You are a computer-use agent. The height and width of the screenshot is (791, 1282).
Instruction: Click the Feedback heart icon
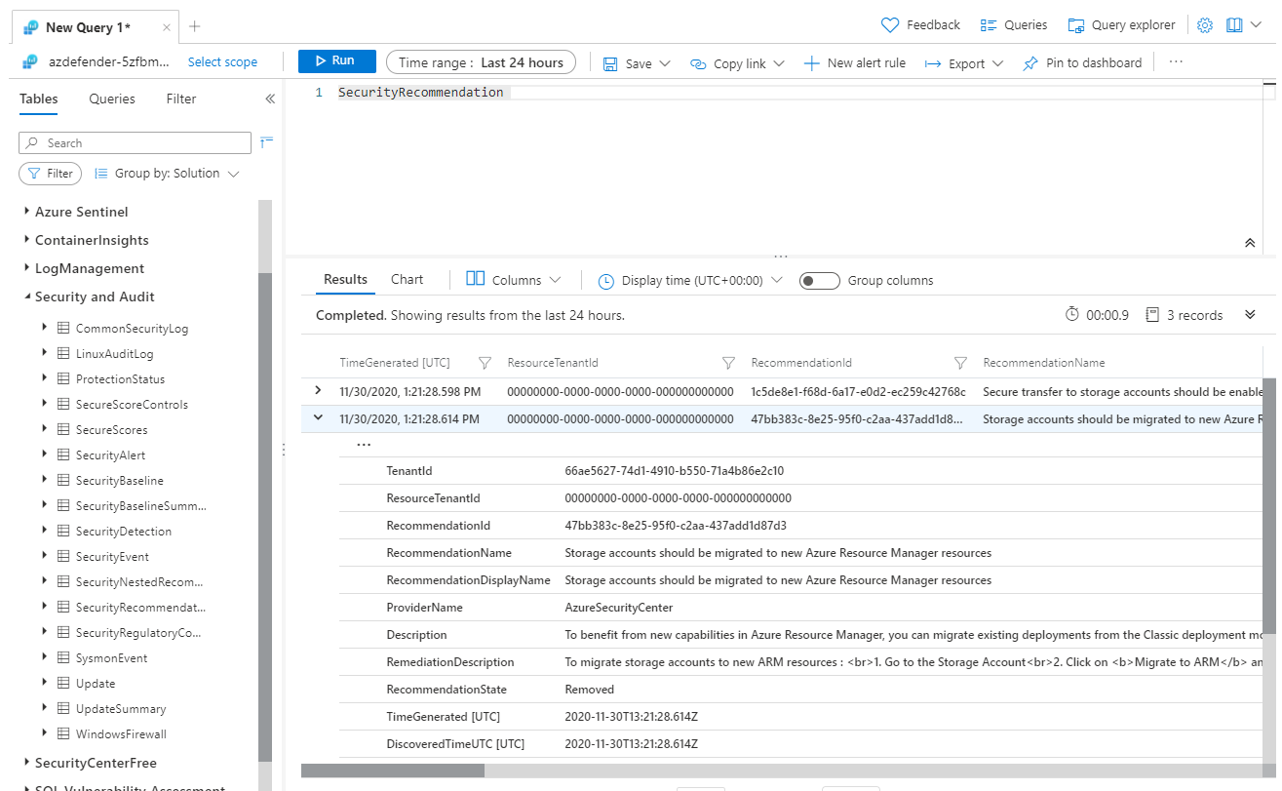(889, 25)
